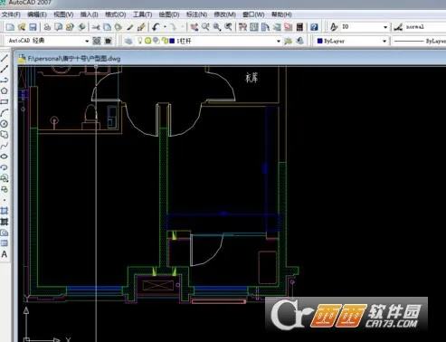Screen dimensions: 446x342
Task: Open the QuickCalc calculator icon
Action: pos(299,27)
